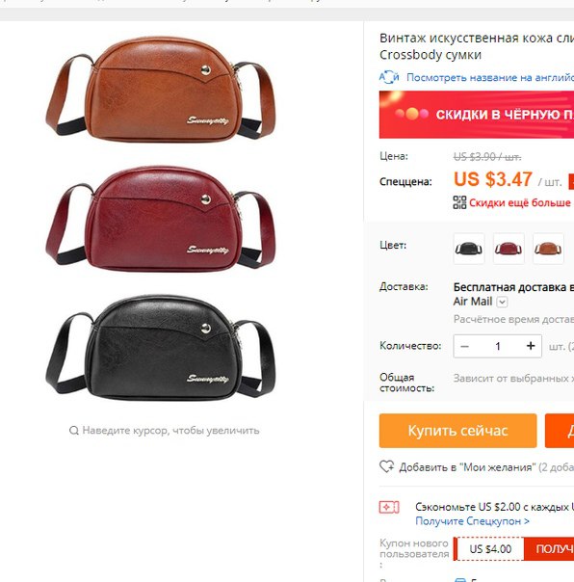Click the QR code icon for more discounts

pos(459,202)
